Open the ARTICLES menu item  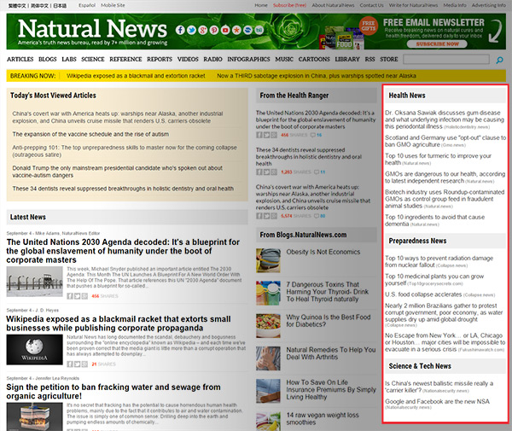pyautogui.click(x=20, y=60)
